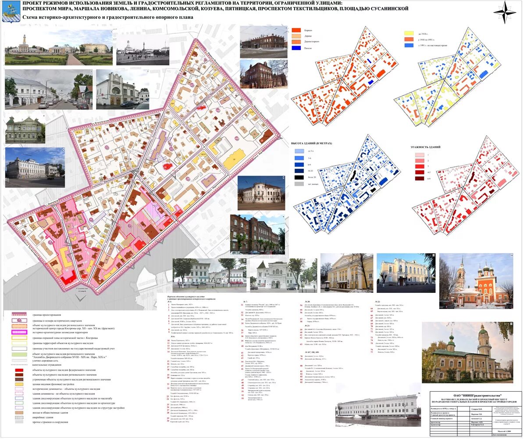Click the blue building heights thematic map
The image size is (523, 439).
tap(348, 183)
